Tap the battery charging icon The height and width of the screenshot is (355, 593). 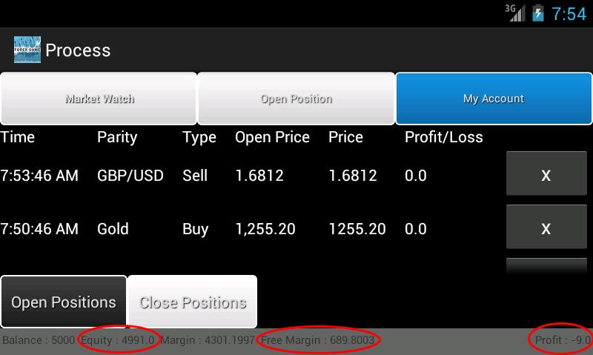point(538,13)
